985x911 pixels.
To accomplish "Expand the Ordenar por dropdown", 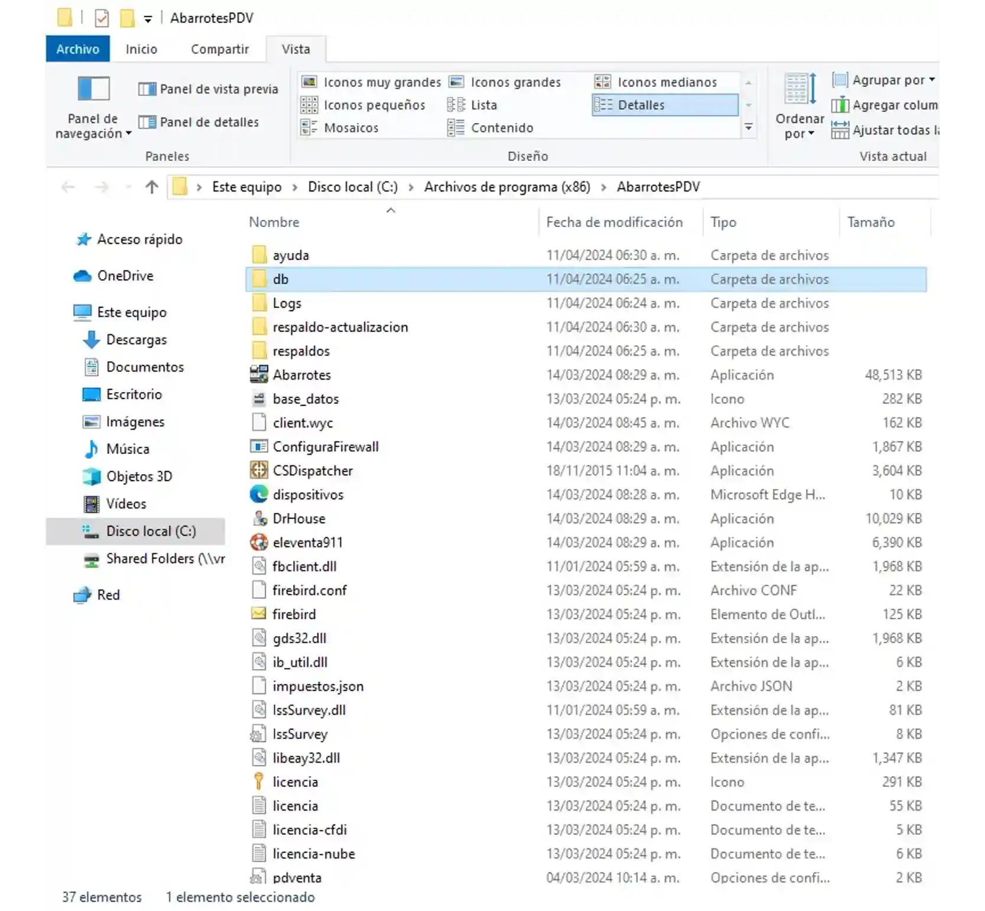I will tap(799, 106).
